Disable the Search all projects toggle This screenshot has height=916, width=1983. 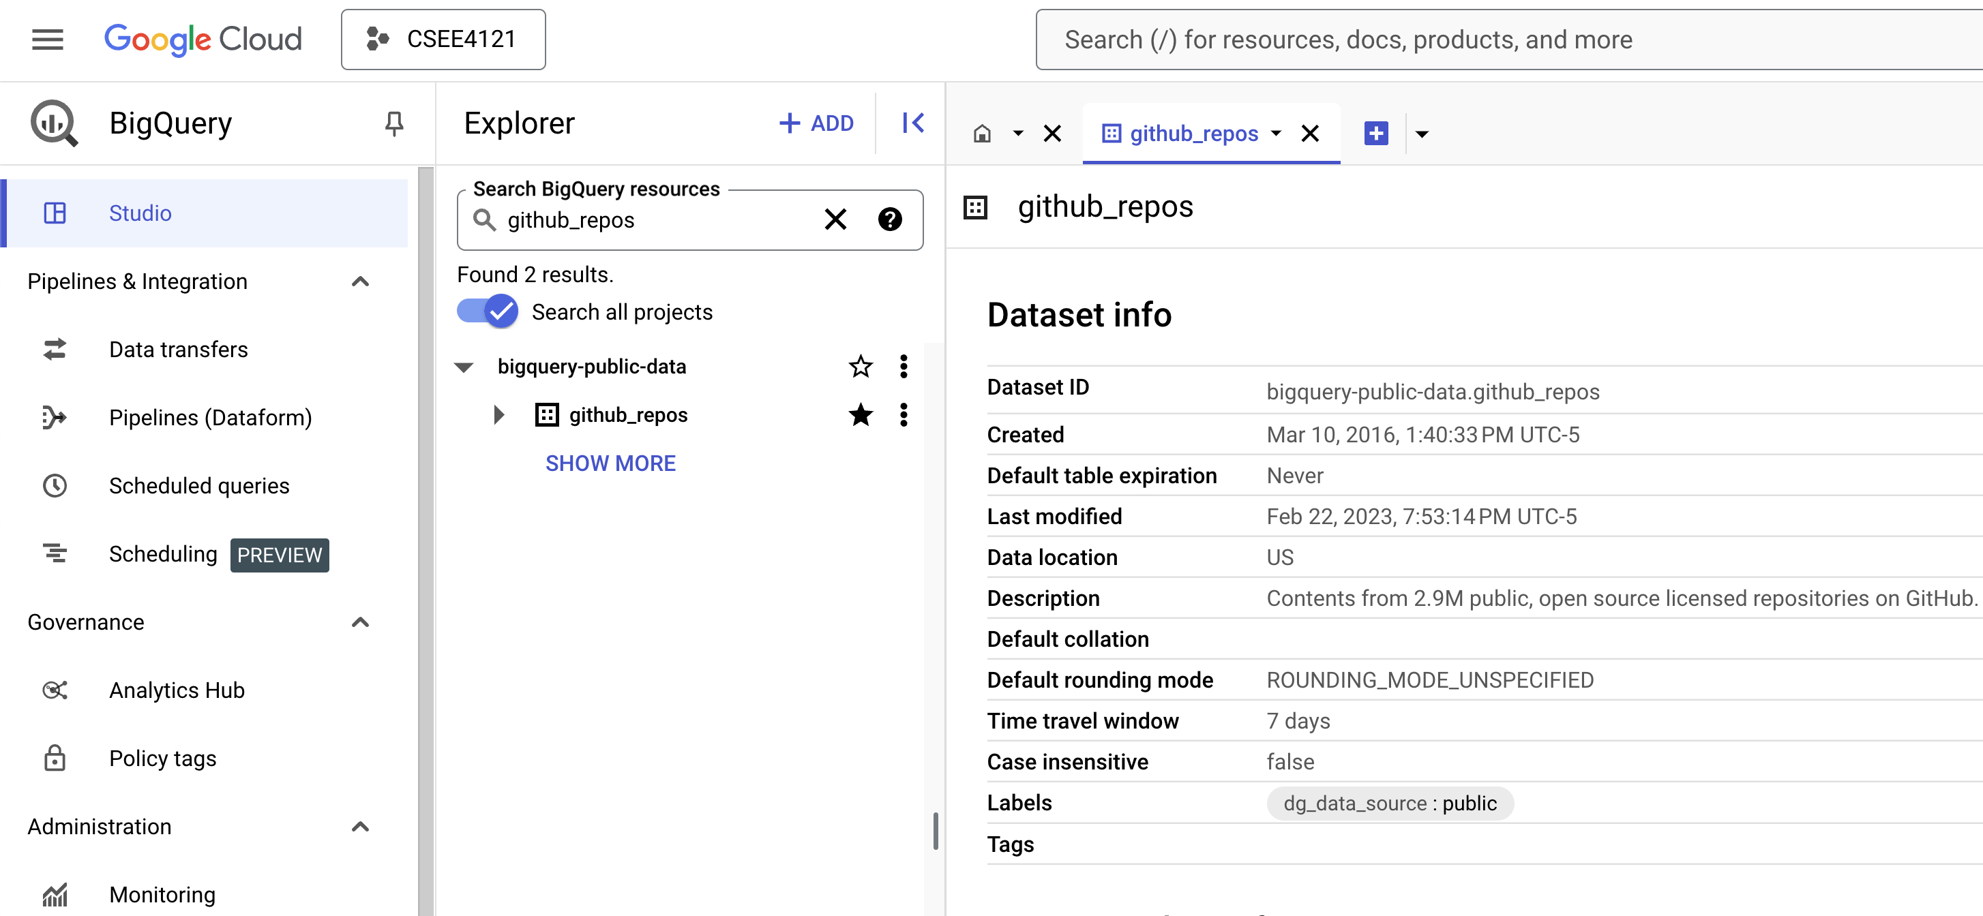pos(488,311)
